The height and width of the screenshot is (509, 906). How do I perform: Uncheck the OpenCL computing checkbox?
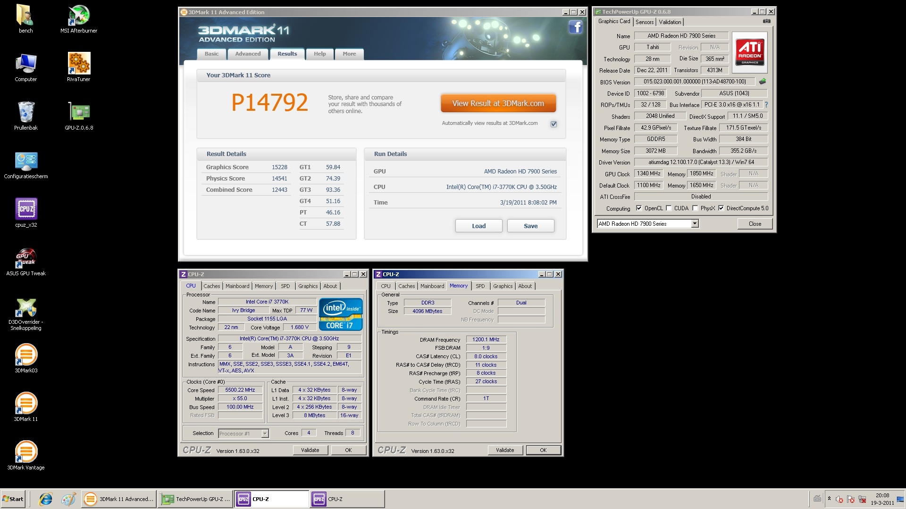coord(639,208)
